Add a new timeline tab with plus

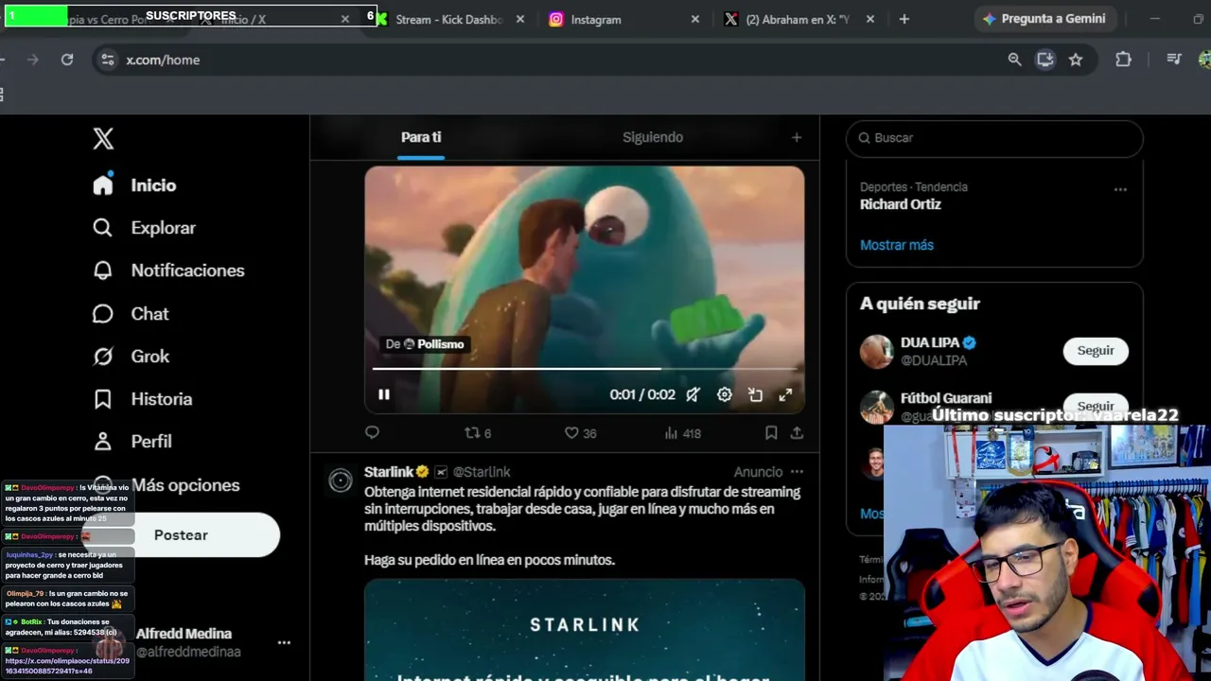coord(797,137)
